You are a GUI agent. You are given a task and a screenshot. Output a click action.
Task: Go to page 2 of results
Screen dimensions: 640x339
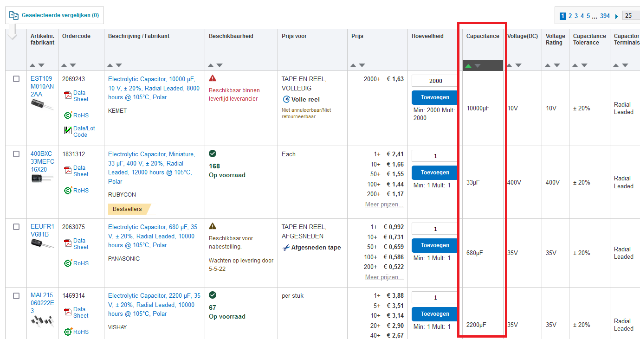point(570,16)
